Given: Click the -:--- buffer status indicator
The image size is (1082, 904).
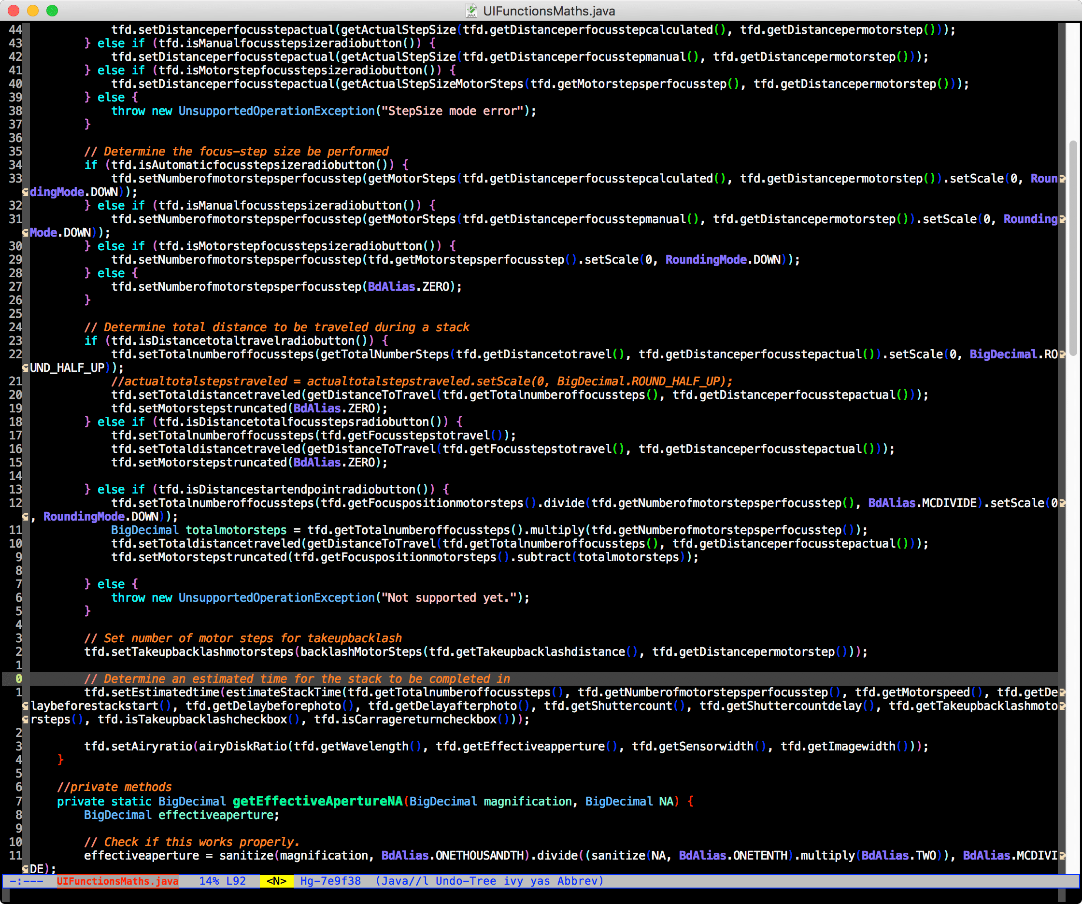Looking at the screenshot, I should click(x=26, y=881).
